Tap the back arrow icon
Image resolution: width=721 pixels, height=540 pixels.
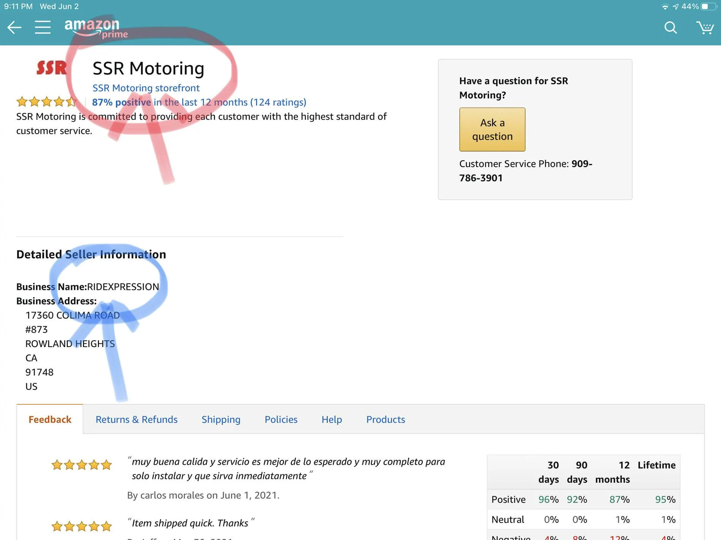click(x=14, y=27)
